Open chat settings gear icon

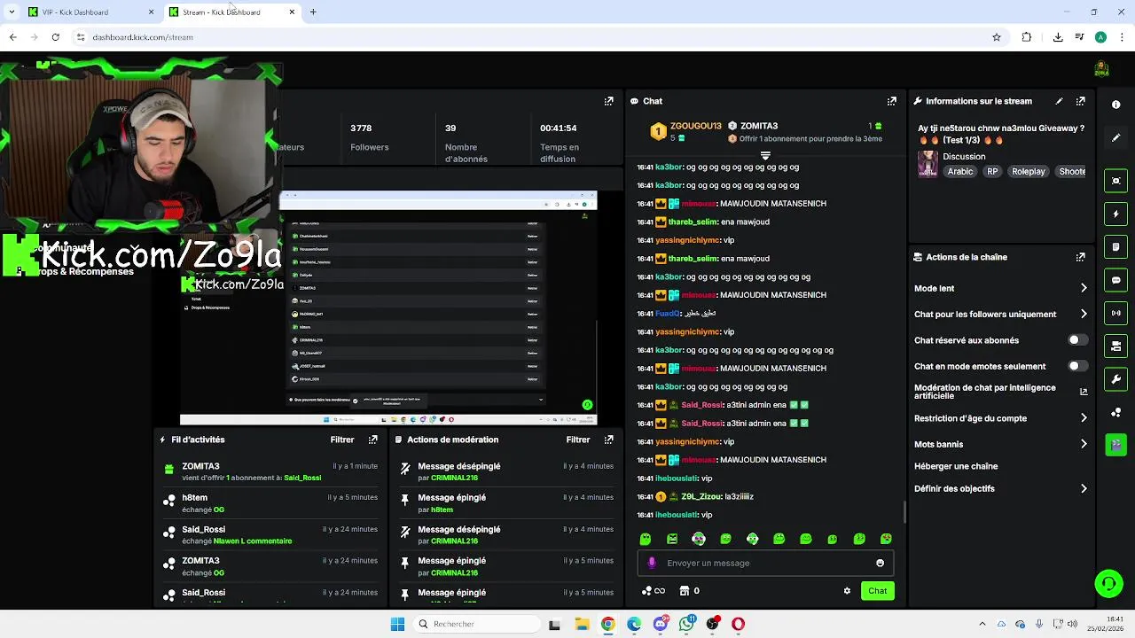847,591
